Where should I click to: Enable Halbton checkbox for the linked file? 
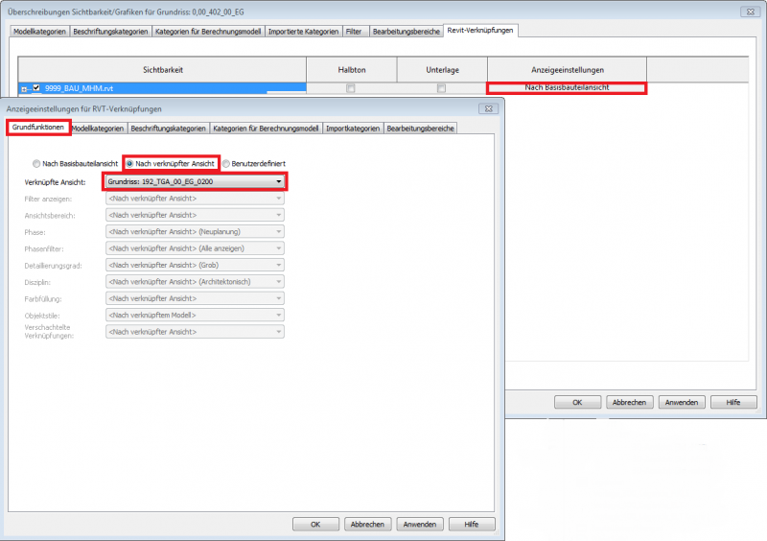[351, 88]
